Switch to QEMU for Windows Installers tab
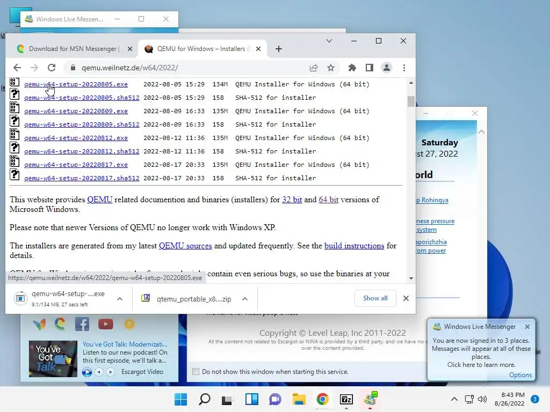Image resolution: width=550 pixels, height=412 pixels. click(x=202, y=49)
